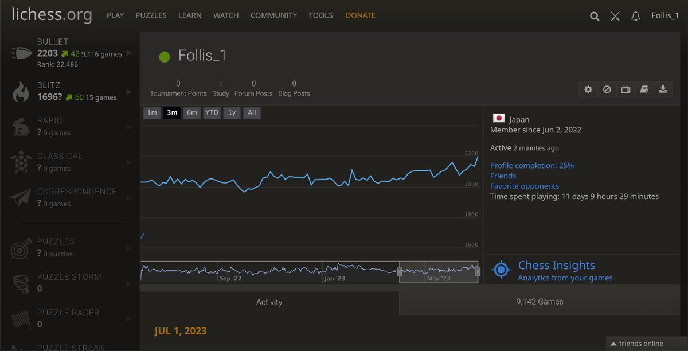Click Jan '23 on navigator timeline
This screenshot has height=351, width=688.
334,279
